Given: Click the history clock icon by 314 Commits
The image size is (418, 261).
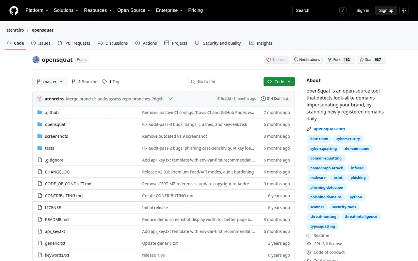Looking at the screenshot, I should click(x=264, y=99).
